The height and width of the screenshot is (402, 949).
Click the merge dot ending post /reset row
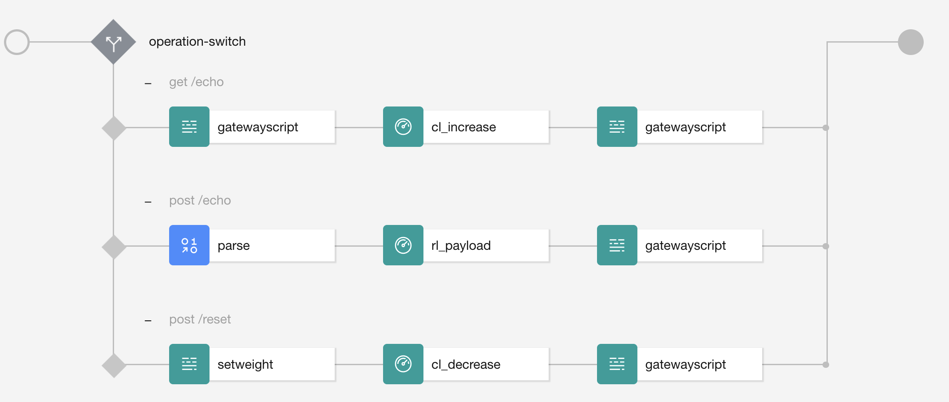pos(826,365)
